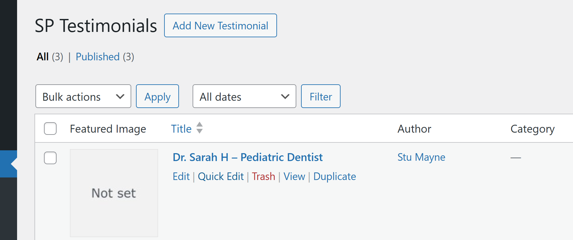Screen dimensions: 573x240
Task: Click the Category column header
Action: coord(533,129)
